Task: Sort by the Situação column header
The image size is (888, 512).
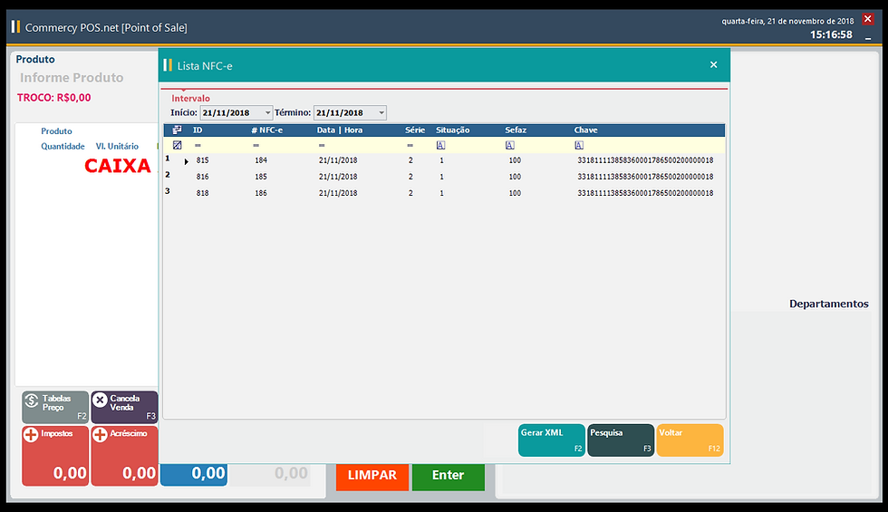Action: pyautogui.click(x=452, y=130)
